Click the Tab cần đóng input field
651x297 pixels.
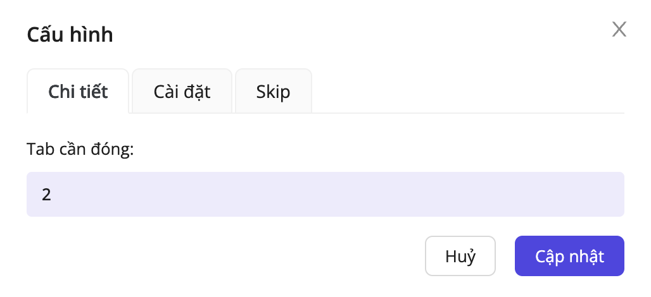click(325, 194)
